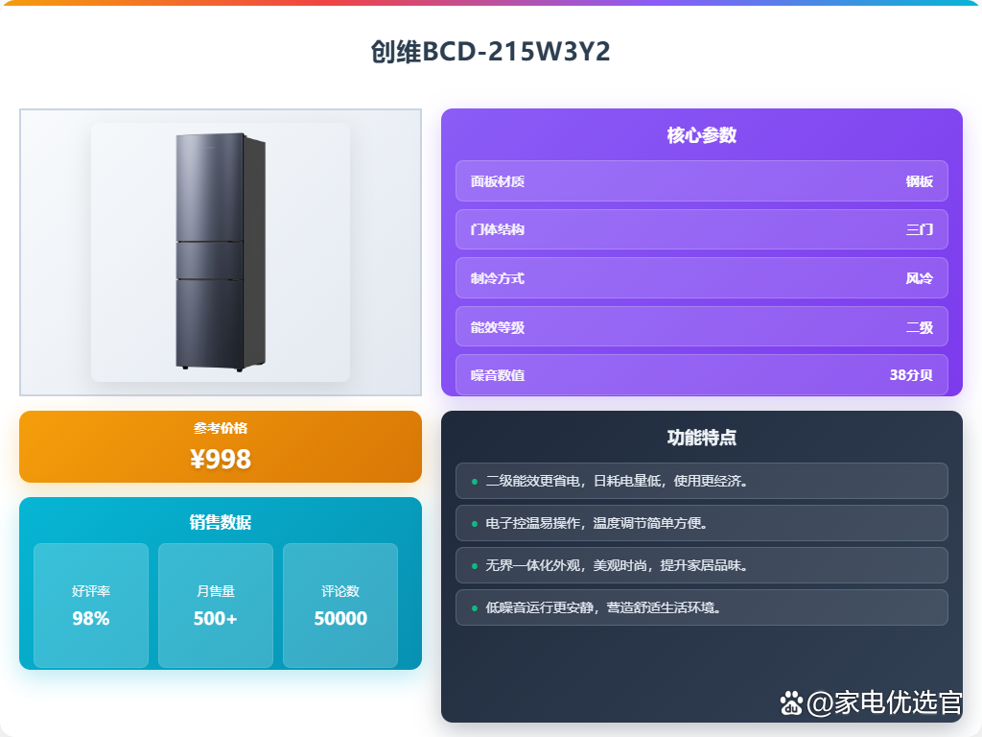Click the 好评率 98% stat tile

[91, 606]
